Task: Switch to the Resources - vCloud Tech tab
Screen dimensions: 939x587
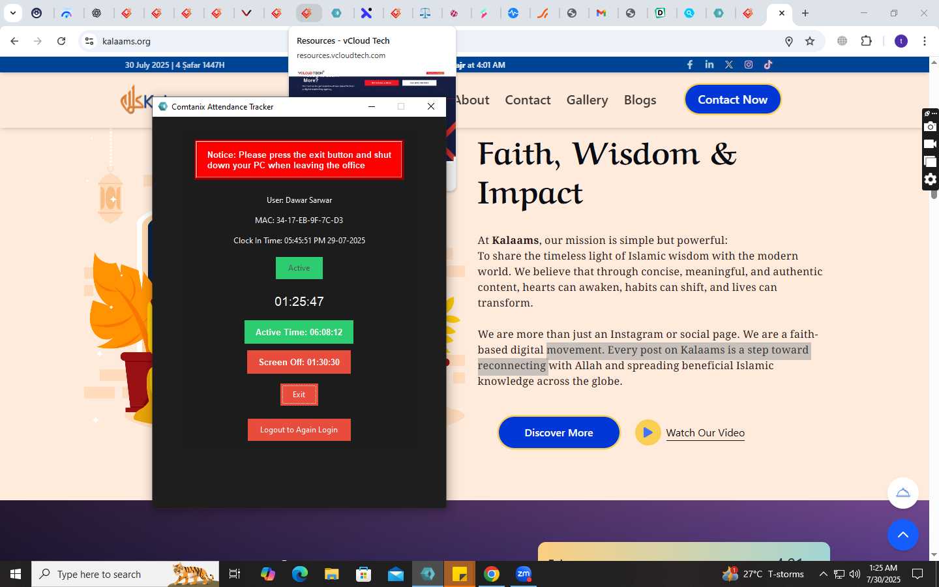Action: [x=307, y=13]
